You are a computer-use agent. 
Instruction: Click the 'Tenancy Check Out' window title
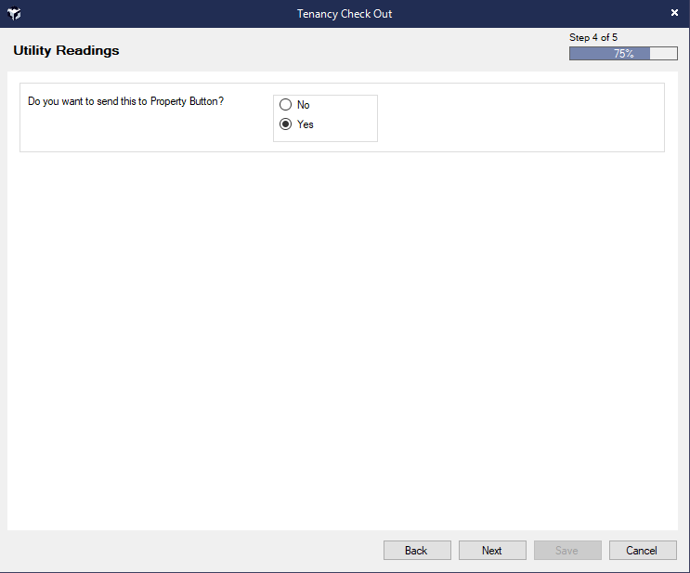pyautogui.click(x=345, y=14)
